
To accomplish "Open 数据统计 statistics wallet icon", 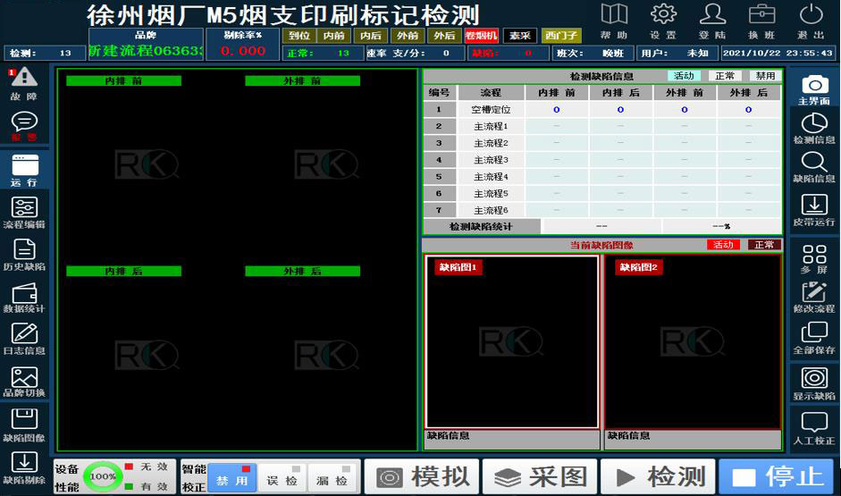I will click(24, 296).
